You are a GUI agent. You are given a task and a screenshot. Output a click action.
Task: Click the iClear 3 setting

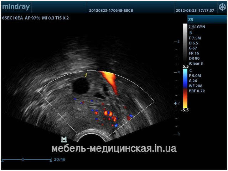(197, 64)
